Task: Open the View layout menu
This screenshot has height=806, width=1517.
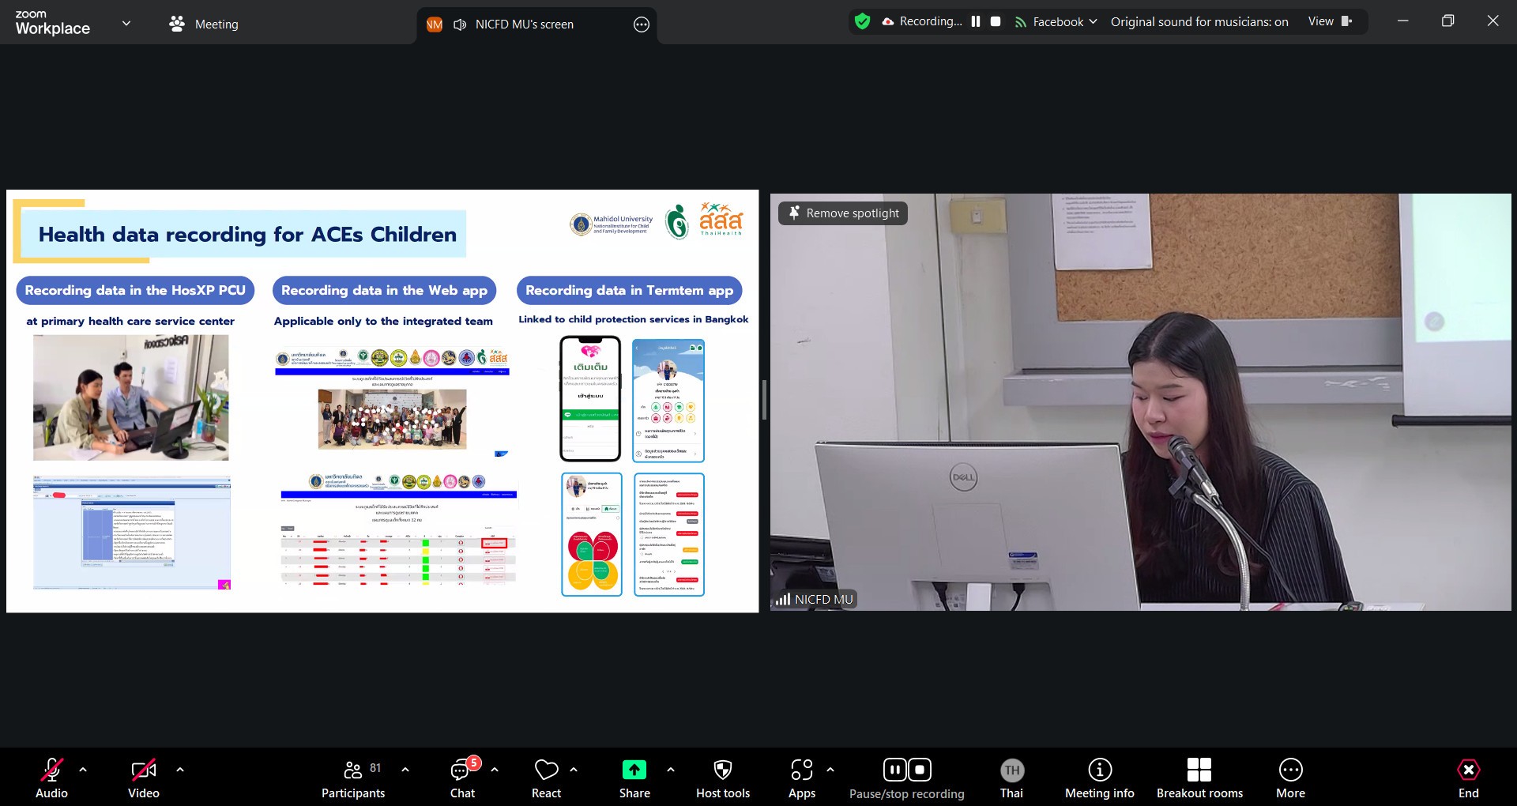Action: tap(1329, 21)
